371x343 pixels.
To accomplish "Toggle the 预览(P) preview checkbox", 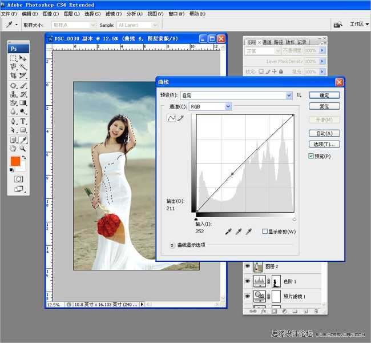I will coord(312,156).
